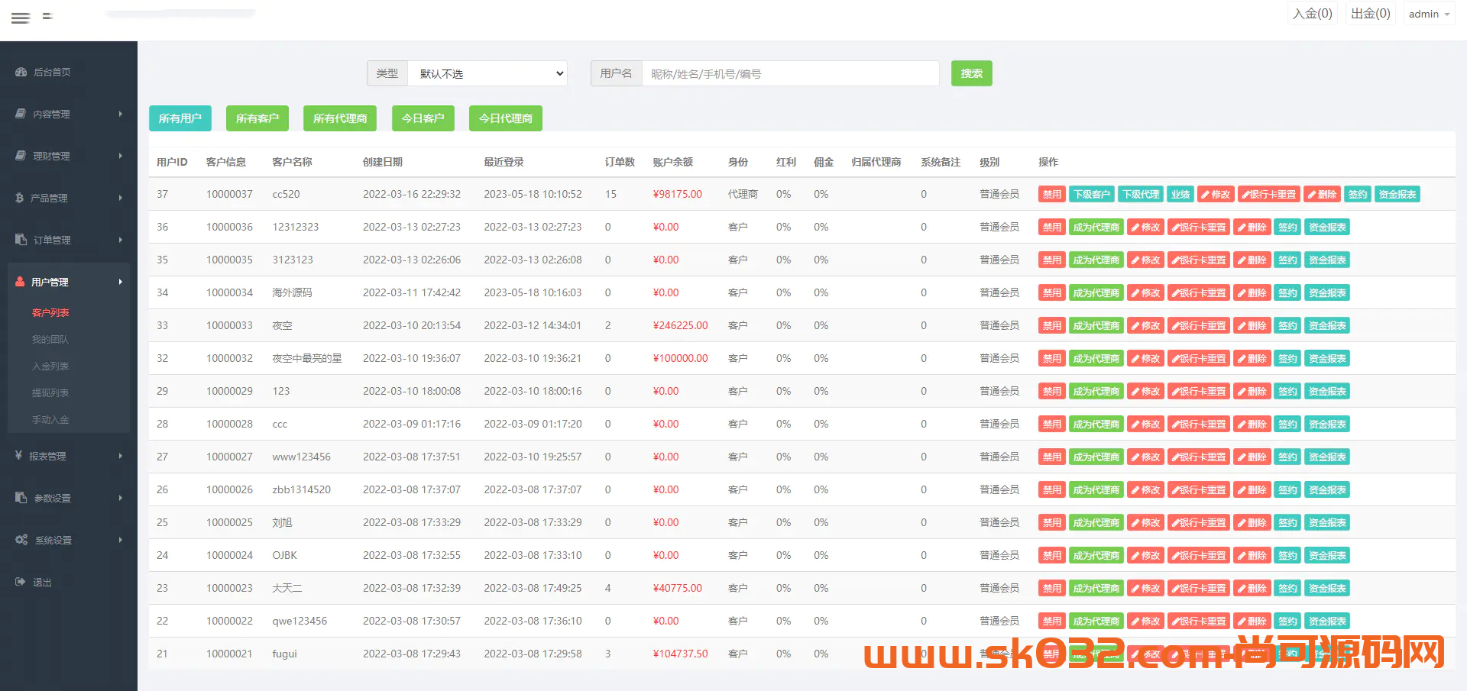Click pencil 修改 button for user ID 29
Image resolution: width=1467 pixels, height=691 pixels.
[1145, 391]
